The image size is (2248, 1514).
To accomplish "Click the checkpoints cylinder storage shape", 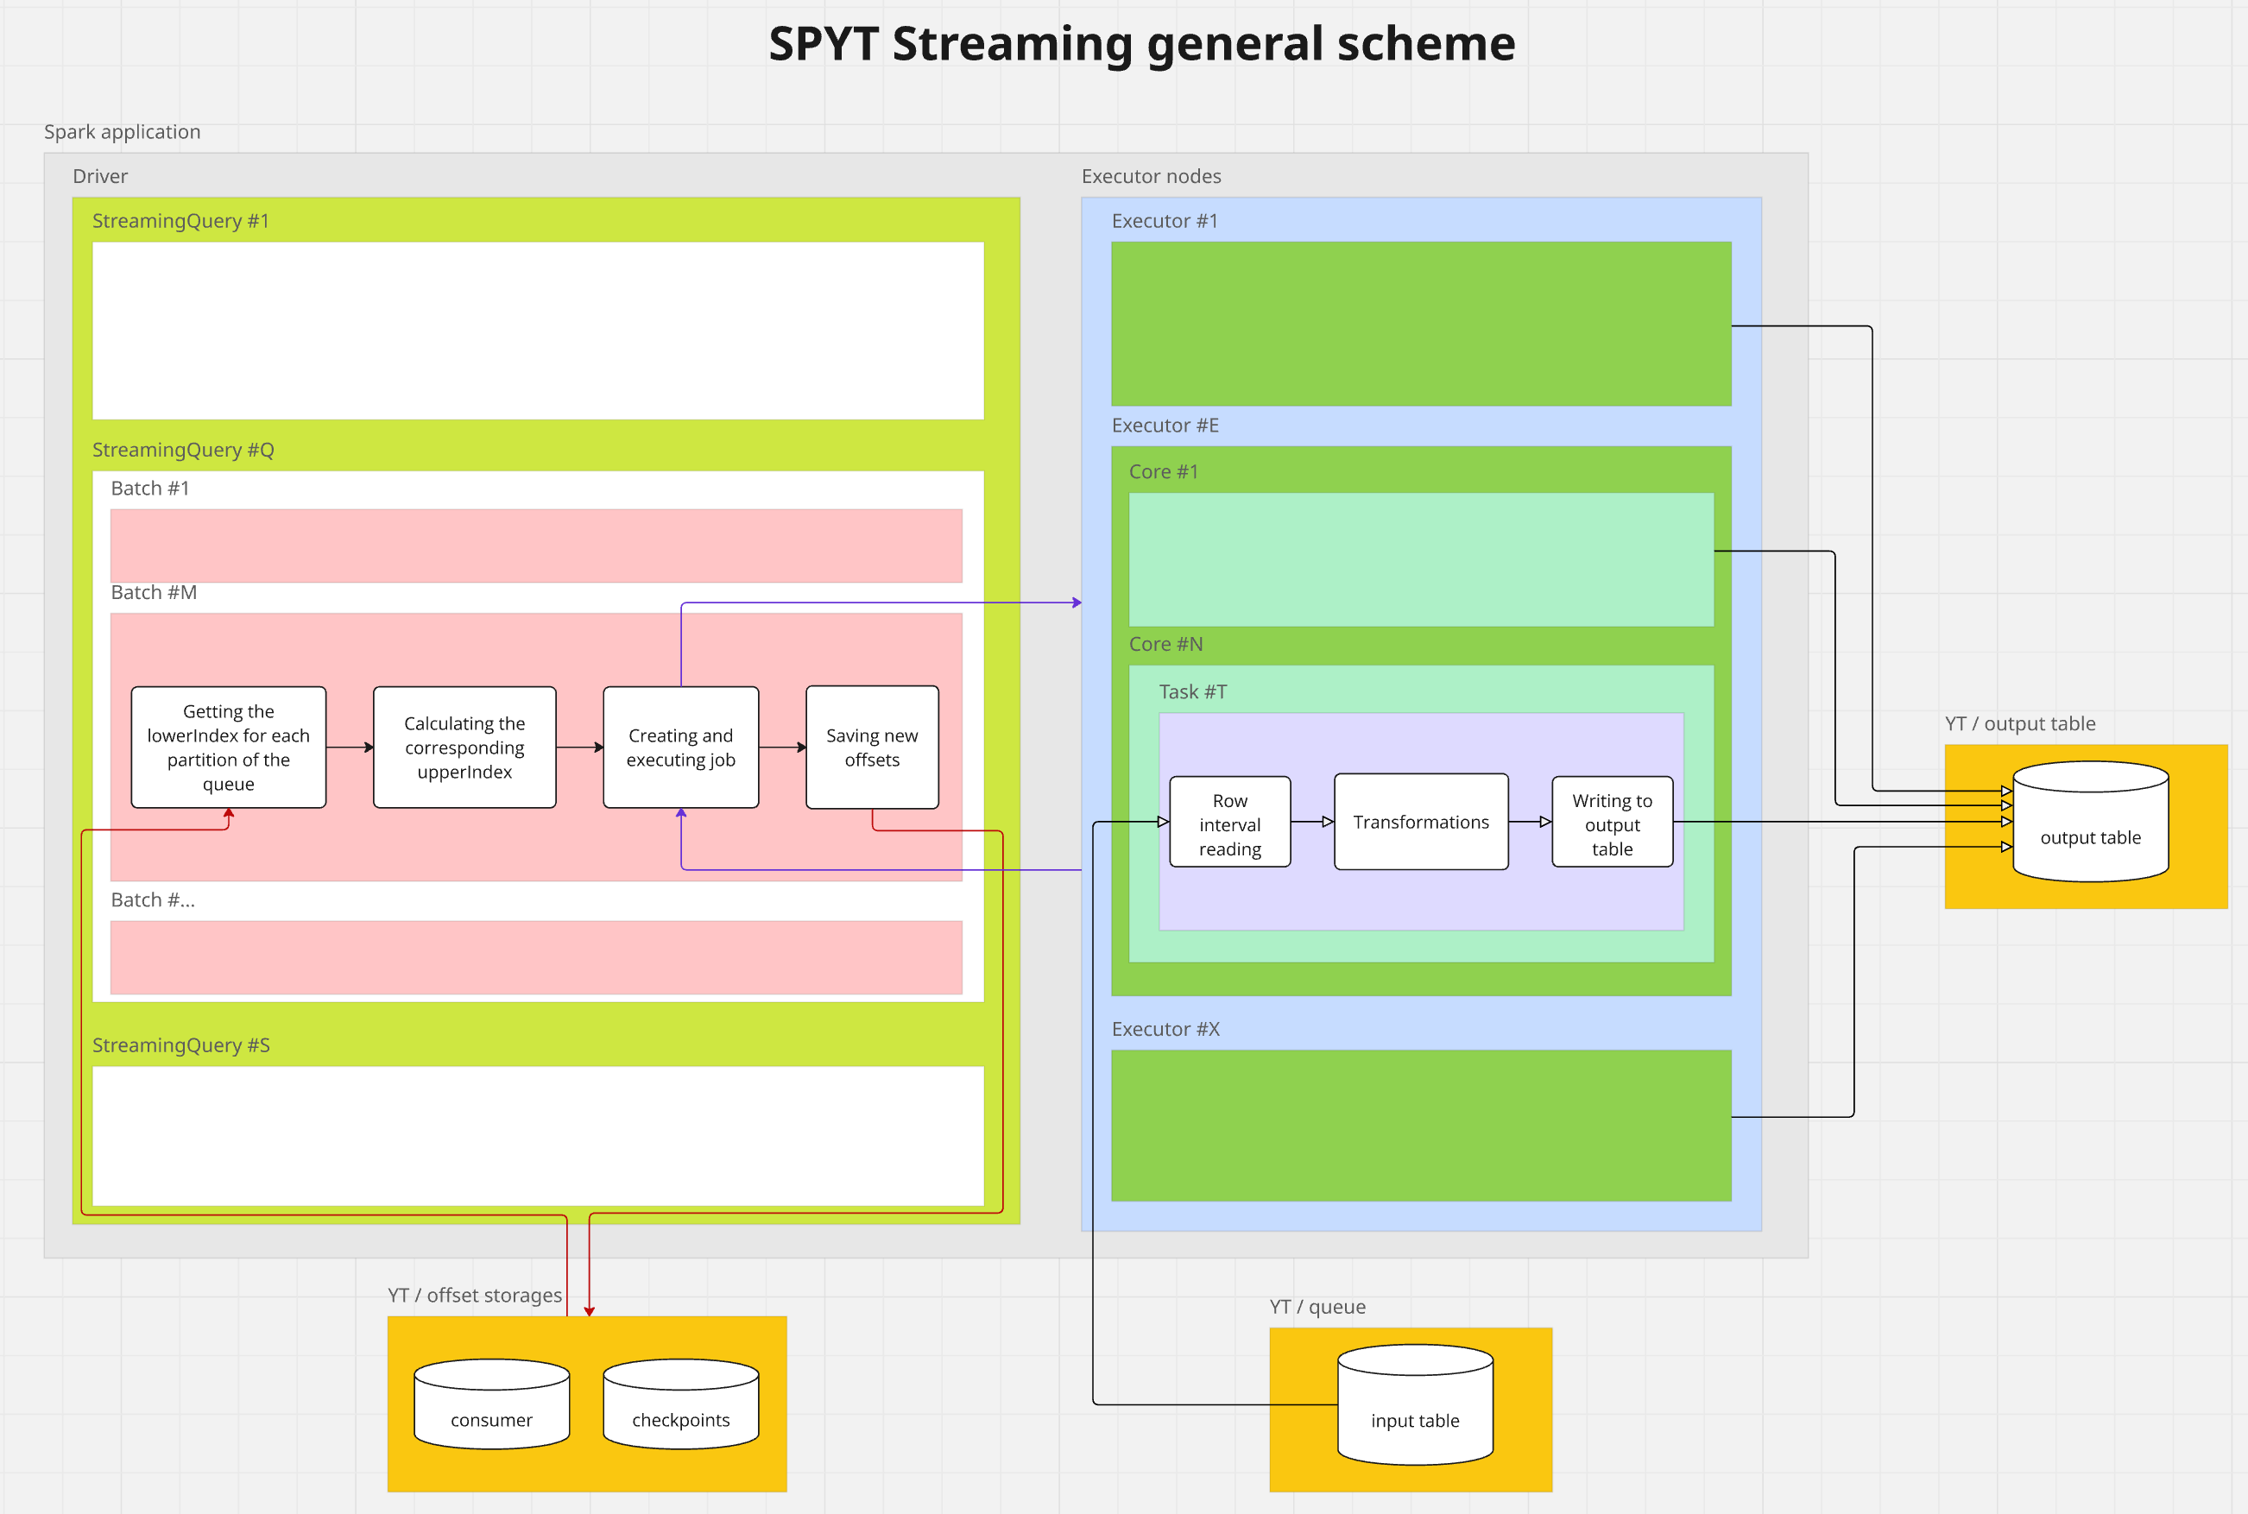I will pos(681,1405).
